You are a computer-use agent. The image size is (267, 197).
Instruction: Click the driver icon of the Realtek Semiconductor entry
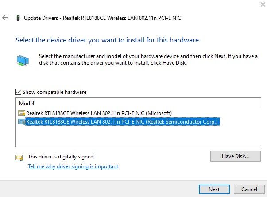(22, 122)
